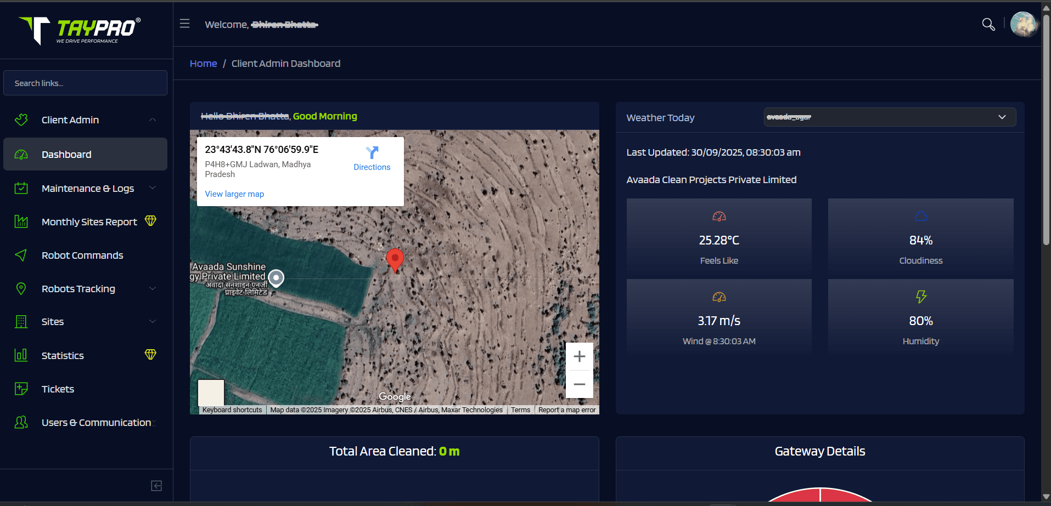This screenshot has width=1051, height=506.
Task: Open the Tickets sidebar item
Action: click(58, 389)
